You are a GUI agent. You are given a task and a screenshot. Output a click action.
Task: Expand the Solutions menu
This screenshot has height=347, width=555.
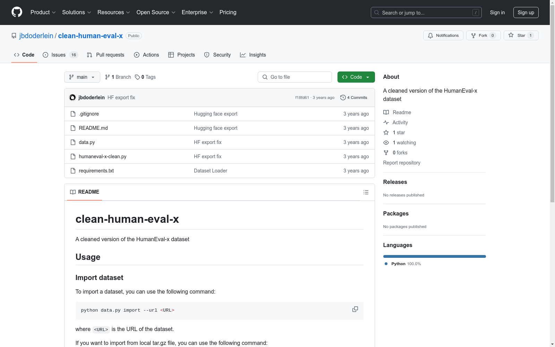click(77, 12)
